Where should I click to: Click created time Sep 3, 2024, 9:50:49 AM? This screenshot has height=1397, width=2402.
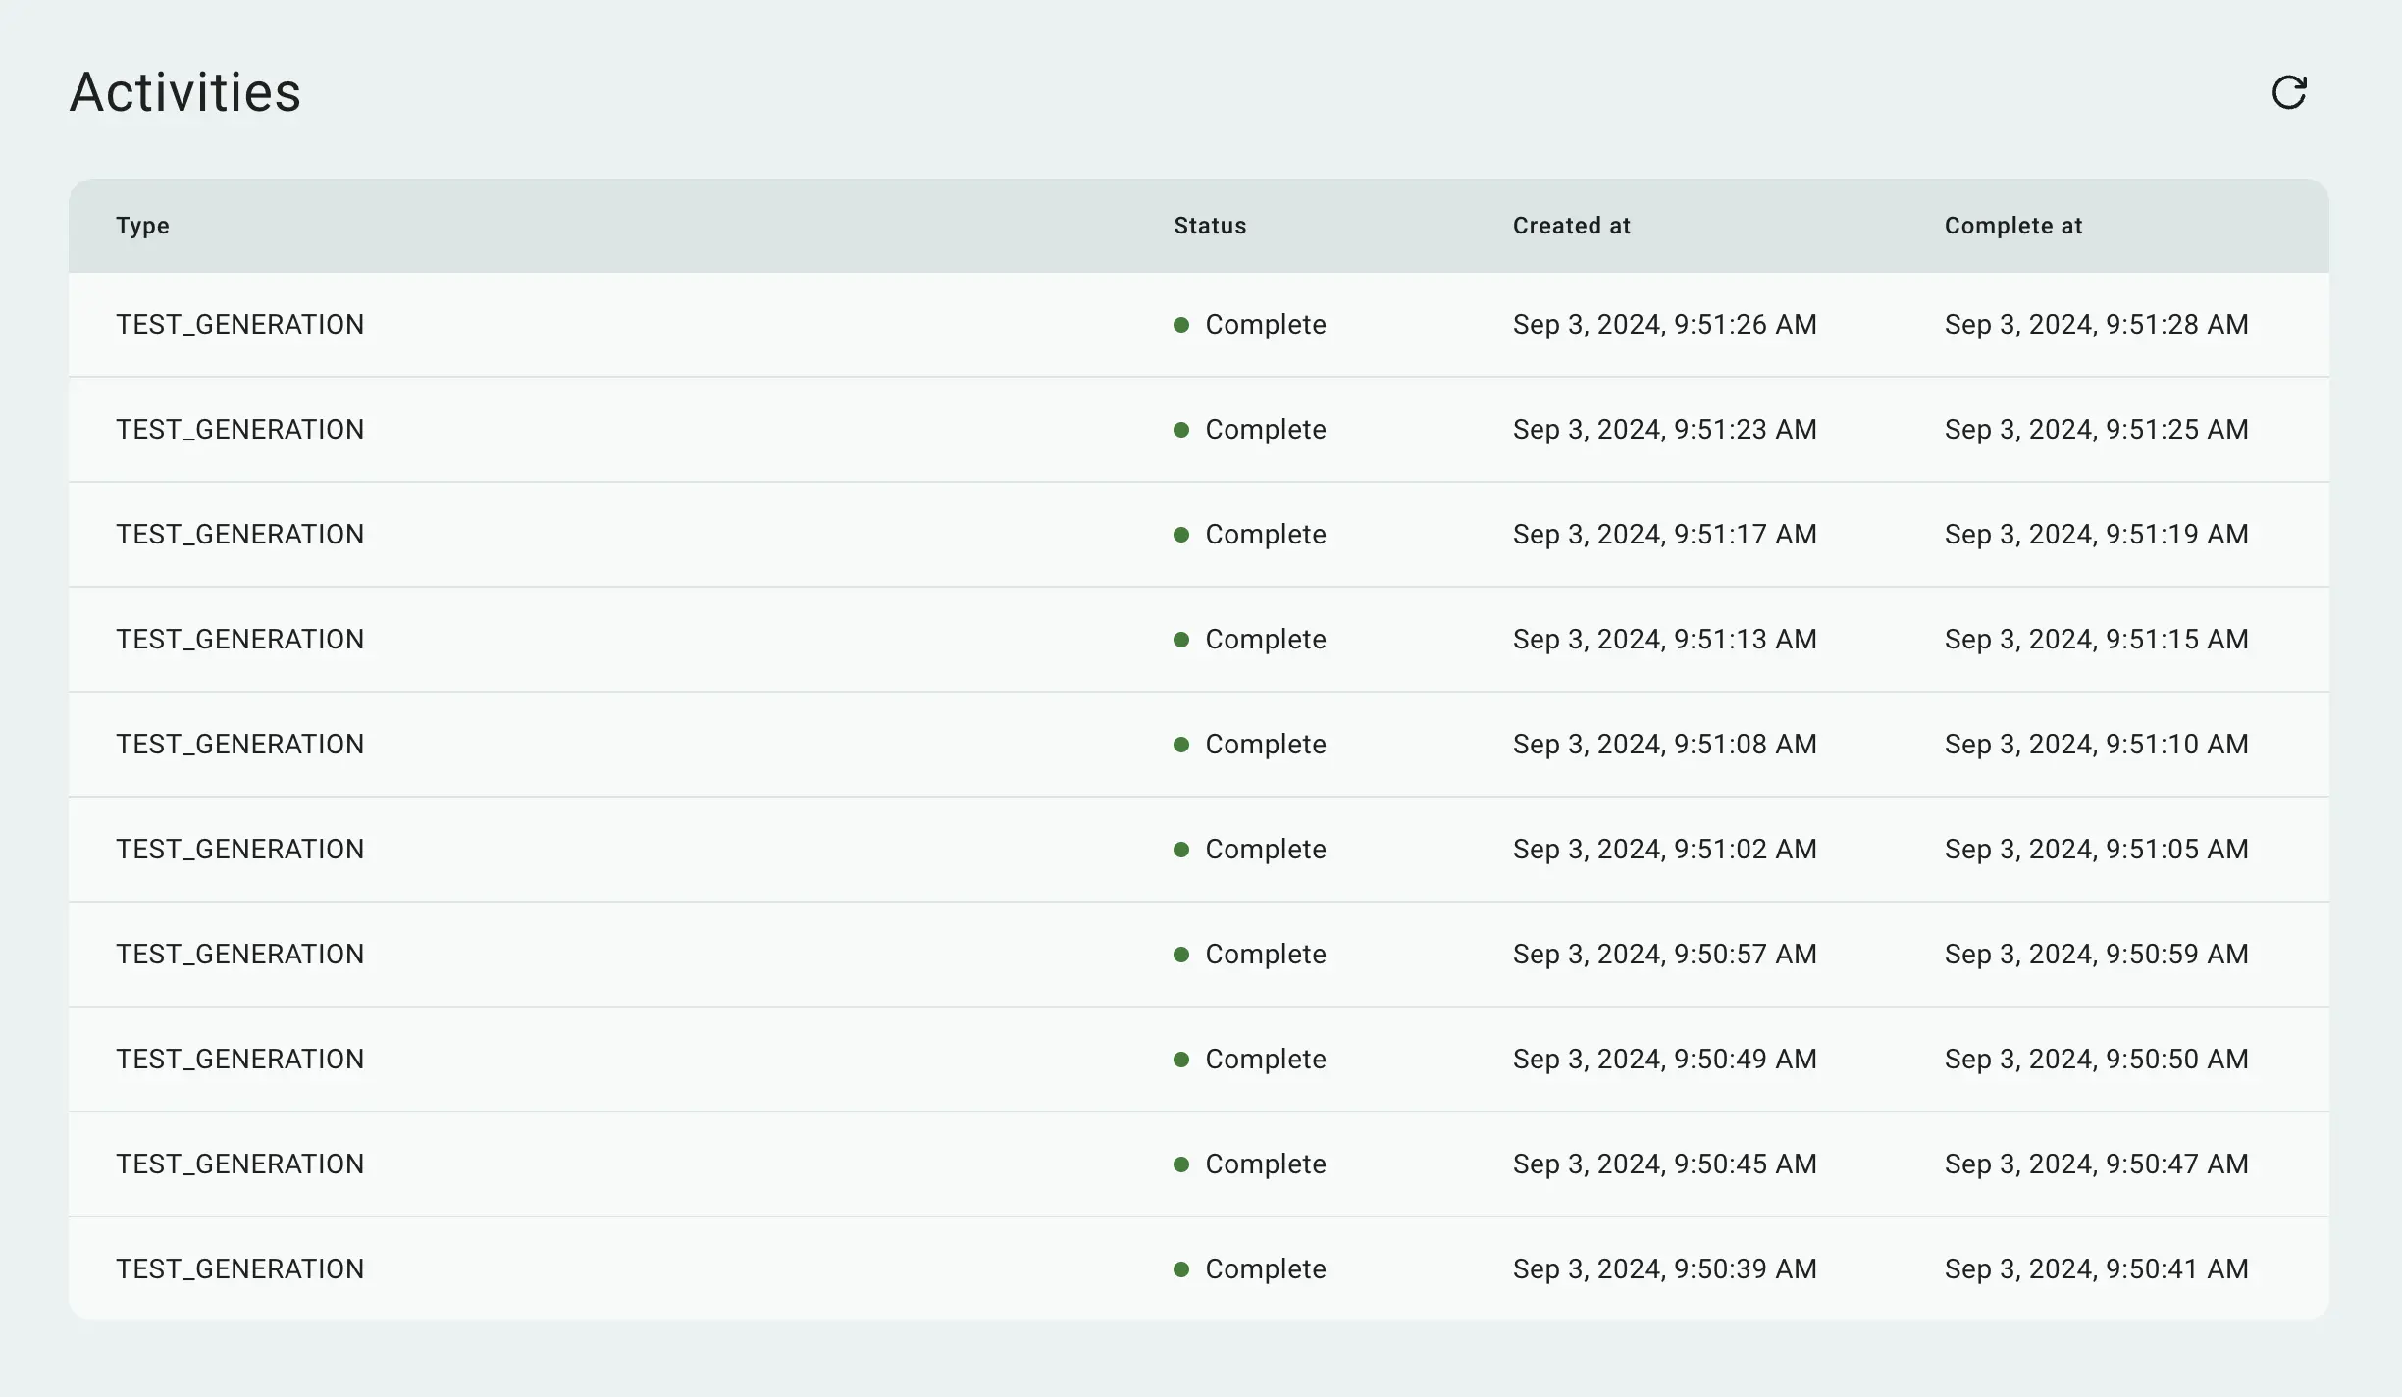tap(1665, 1060)
